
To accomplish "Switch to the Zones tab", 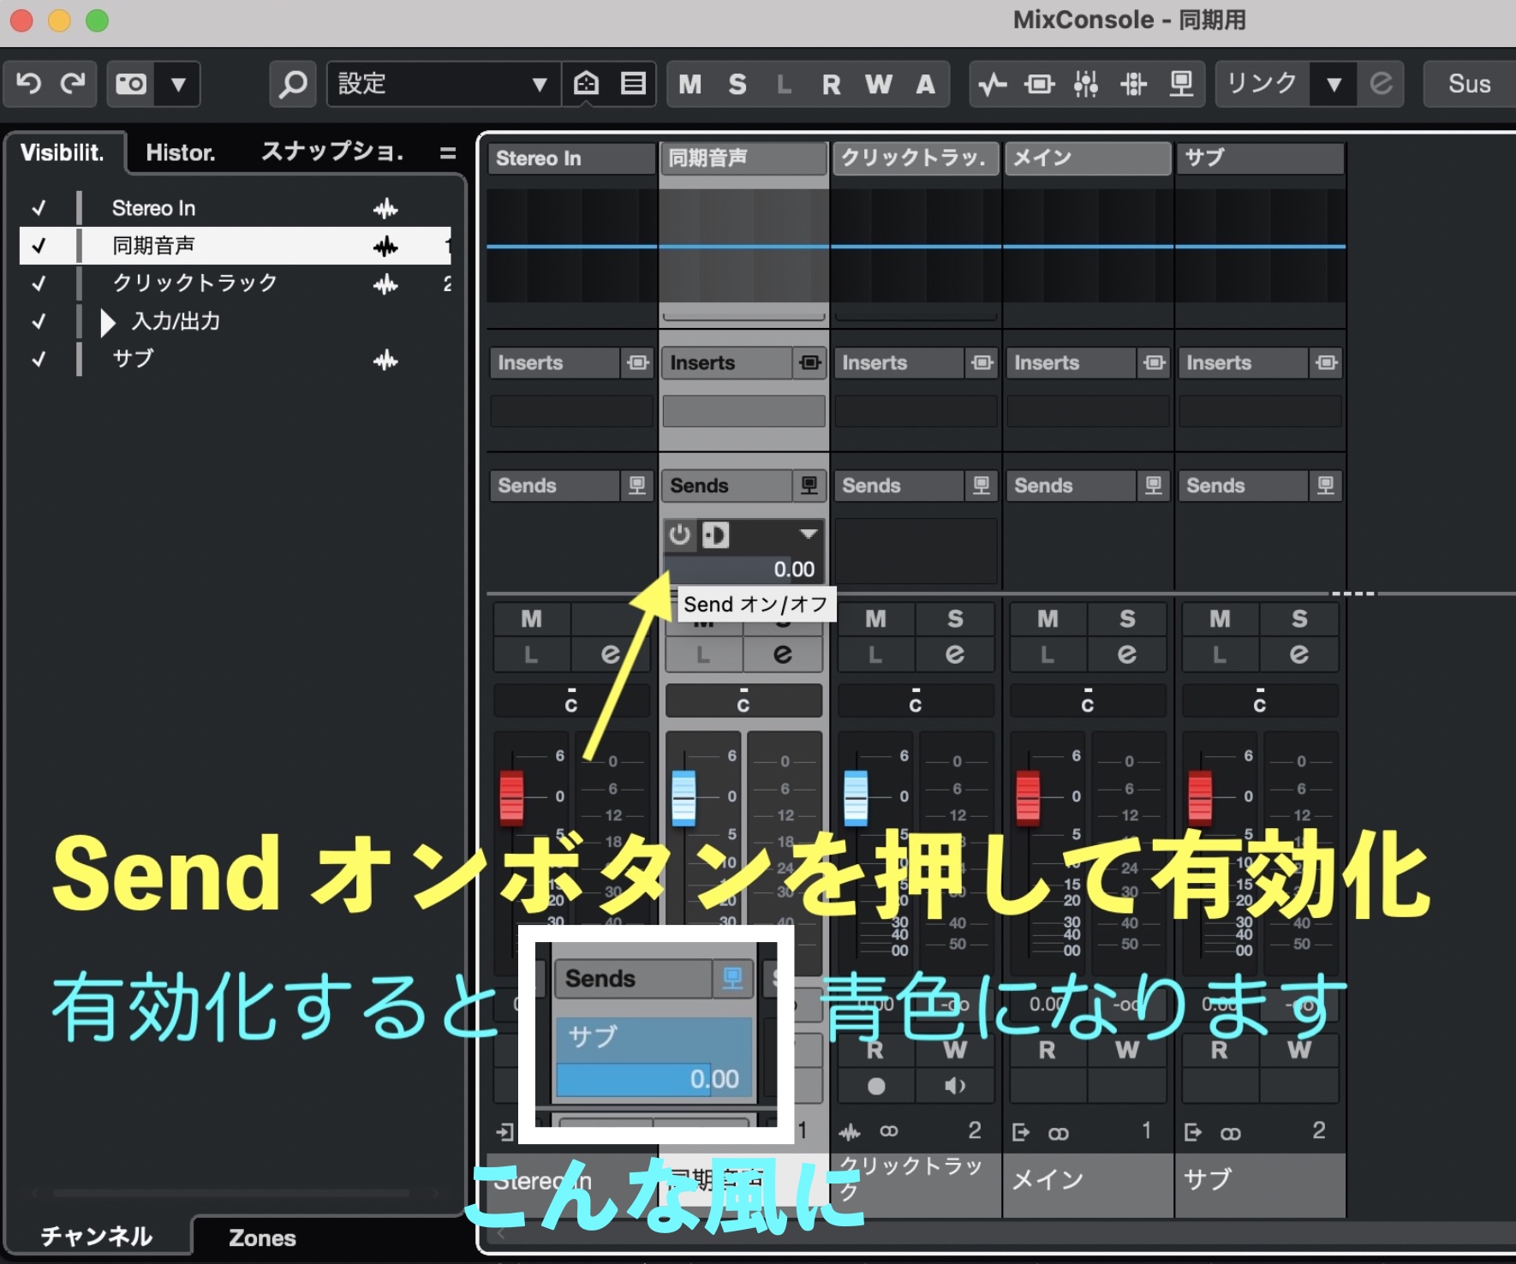I will click(x=262, y=1237).
